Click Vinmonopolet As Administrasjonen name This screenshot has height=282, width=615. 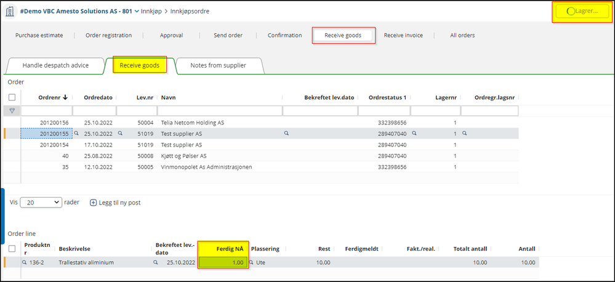[206, 167]
